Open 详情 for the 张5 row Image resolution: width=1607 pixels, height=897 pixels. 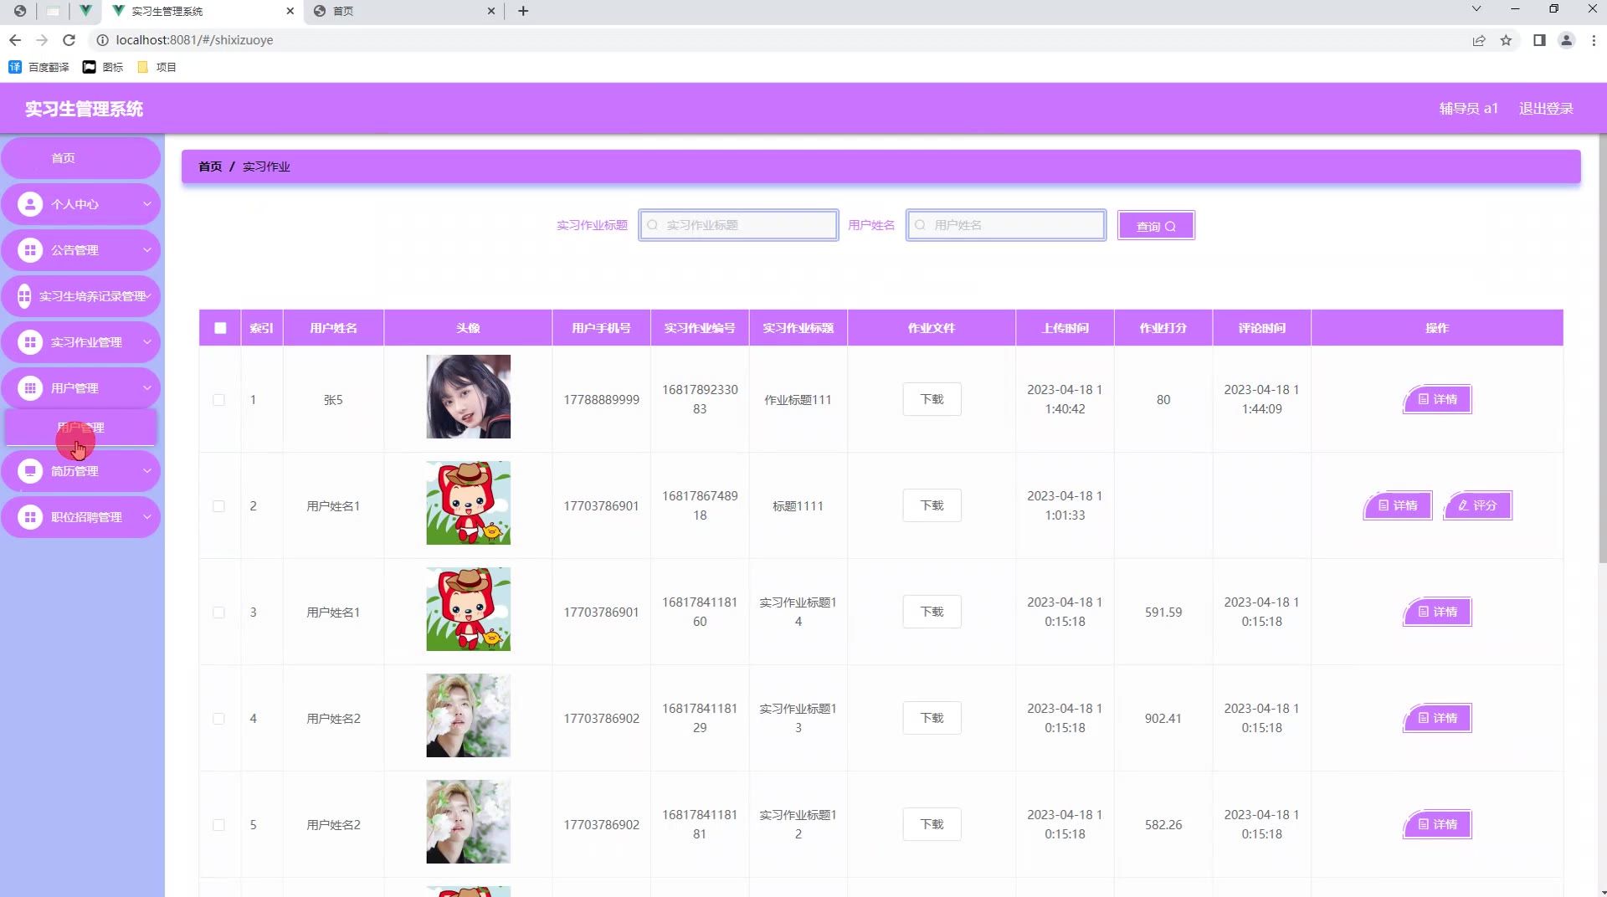click(x=1437, y=399)
